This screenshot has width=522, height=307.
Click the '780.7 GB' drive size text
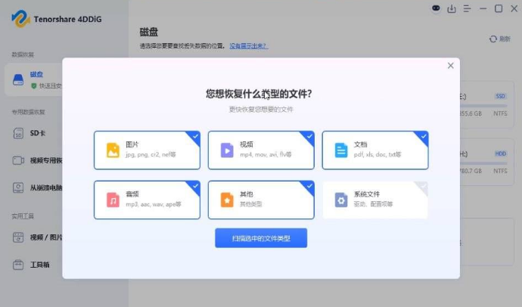tap(471, 172)
